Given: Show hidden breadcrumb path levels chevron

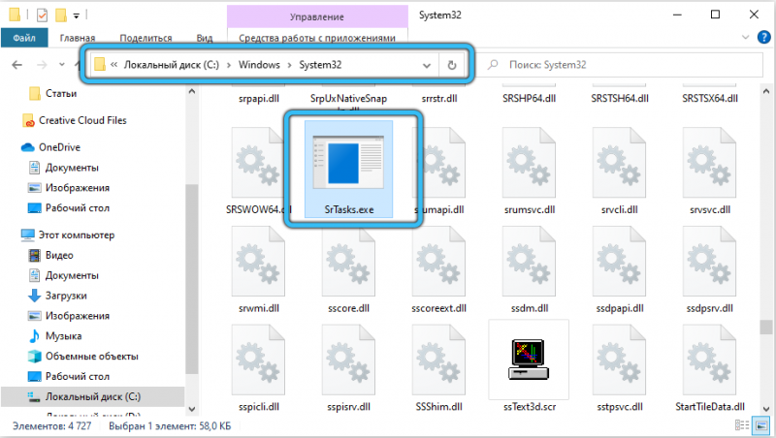Looking at the screenshot, I should tap(113, 65).
